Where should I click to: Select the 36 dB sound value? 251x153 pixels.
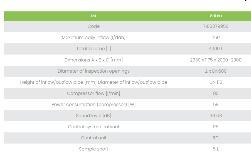click(x=216, y=115)
